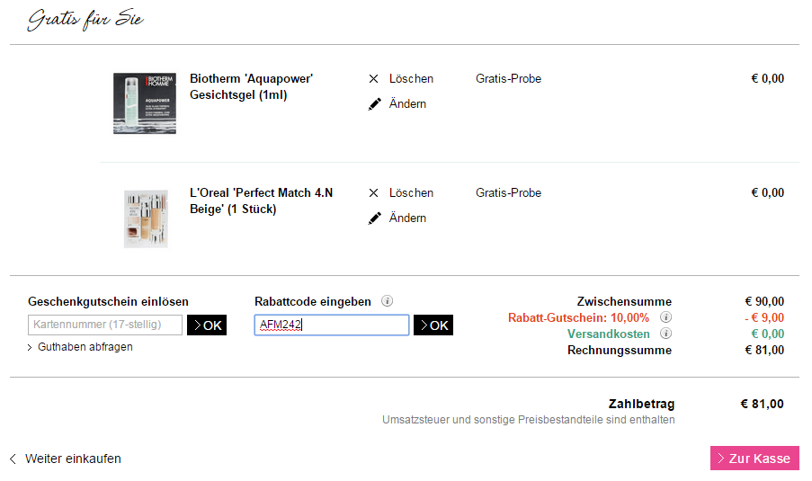Click Löschen for the L'Oreal sample
This screenshot has height=481, width=812.
411,193
